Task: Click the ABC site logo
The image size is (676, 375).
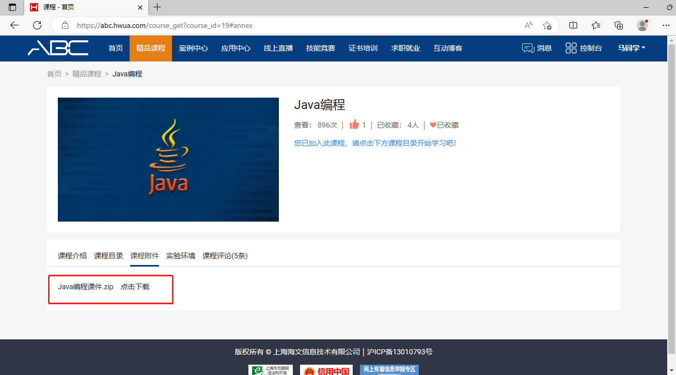Action: point(58,48)
